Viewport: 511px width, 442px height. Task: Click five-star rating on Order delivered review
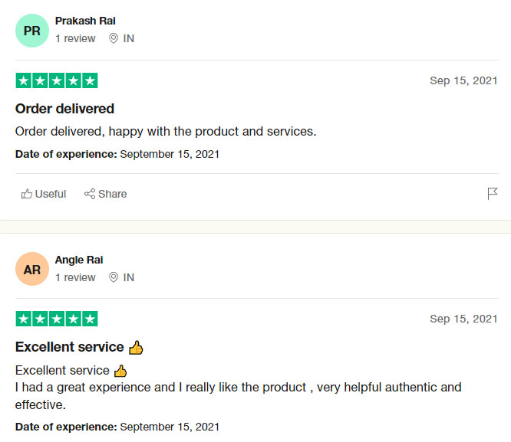[x=57, y=80]
